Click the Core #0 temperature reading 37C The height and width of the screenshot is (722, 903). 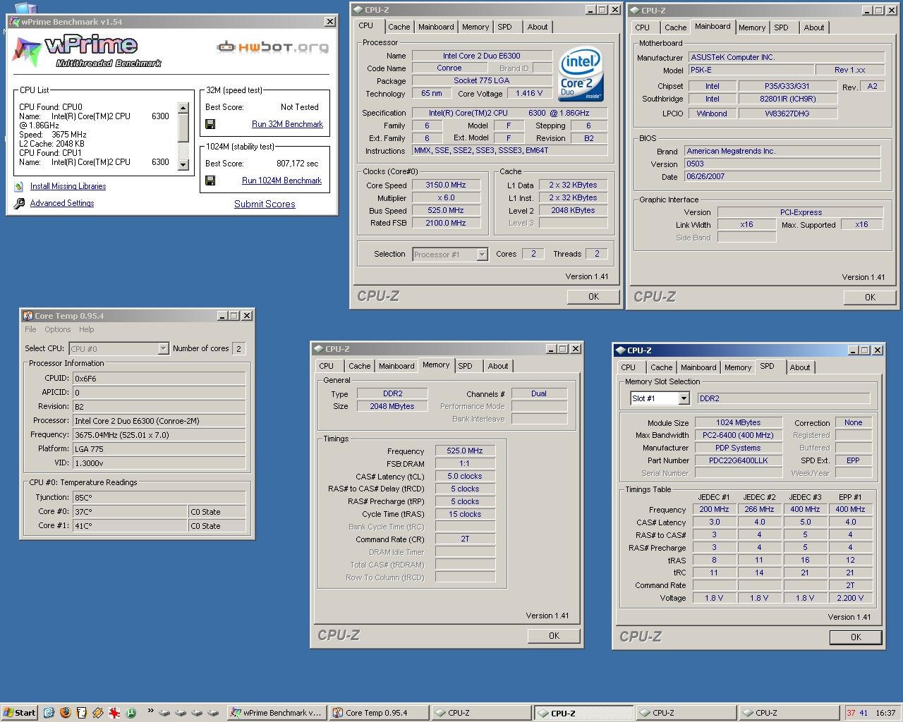tap(130, 512)
